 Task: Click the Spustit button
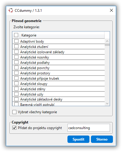coord(78,139)
